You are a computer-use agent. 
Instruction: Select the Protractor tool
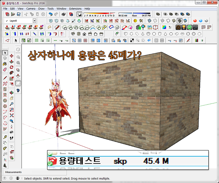tap(5, 149)
